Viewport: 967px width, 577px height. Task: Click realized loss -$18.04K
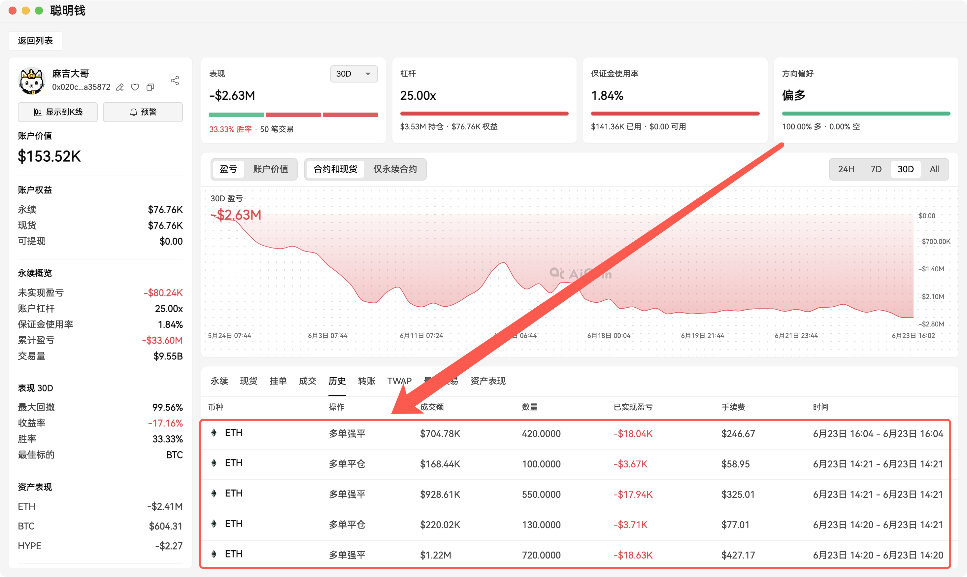click(633, 433)
